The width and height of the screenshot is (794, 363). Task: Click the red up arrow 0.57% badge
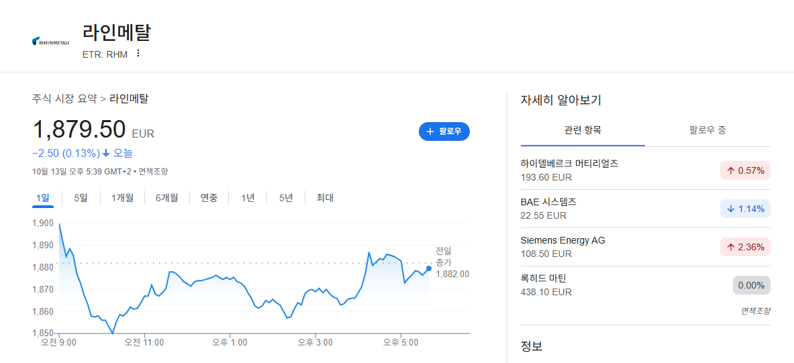[745, 170]
